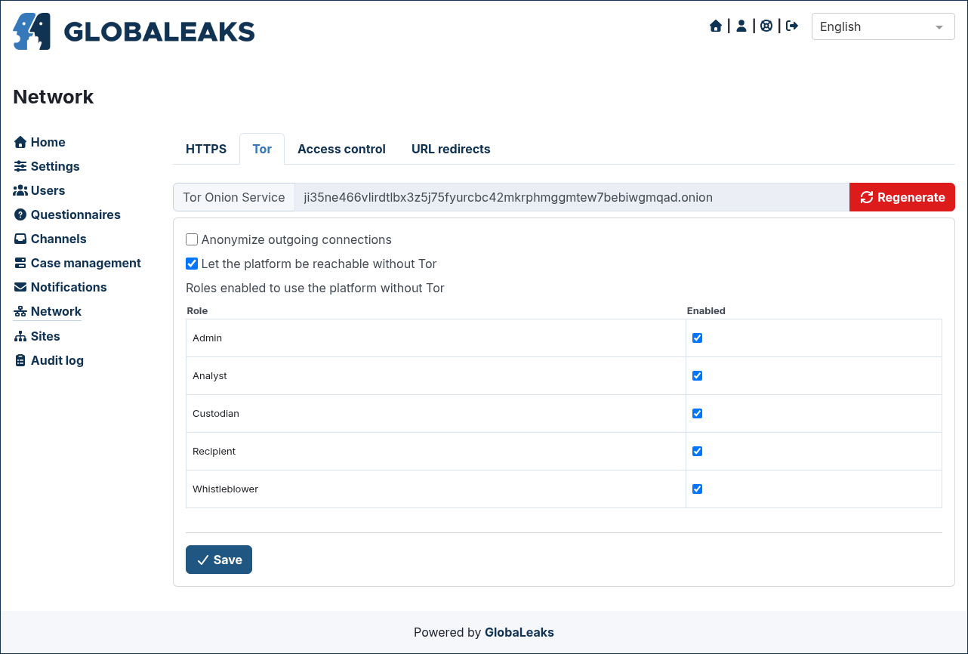The image size is (968, 654).
Task: Disable Admin role checkbox
Action: pos(697,338)
